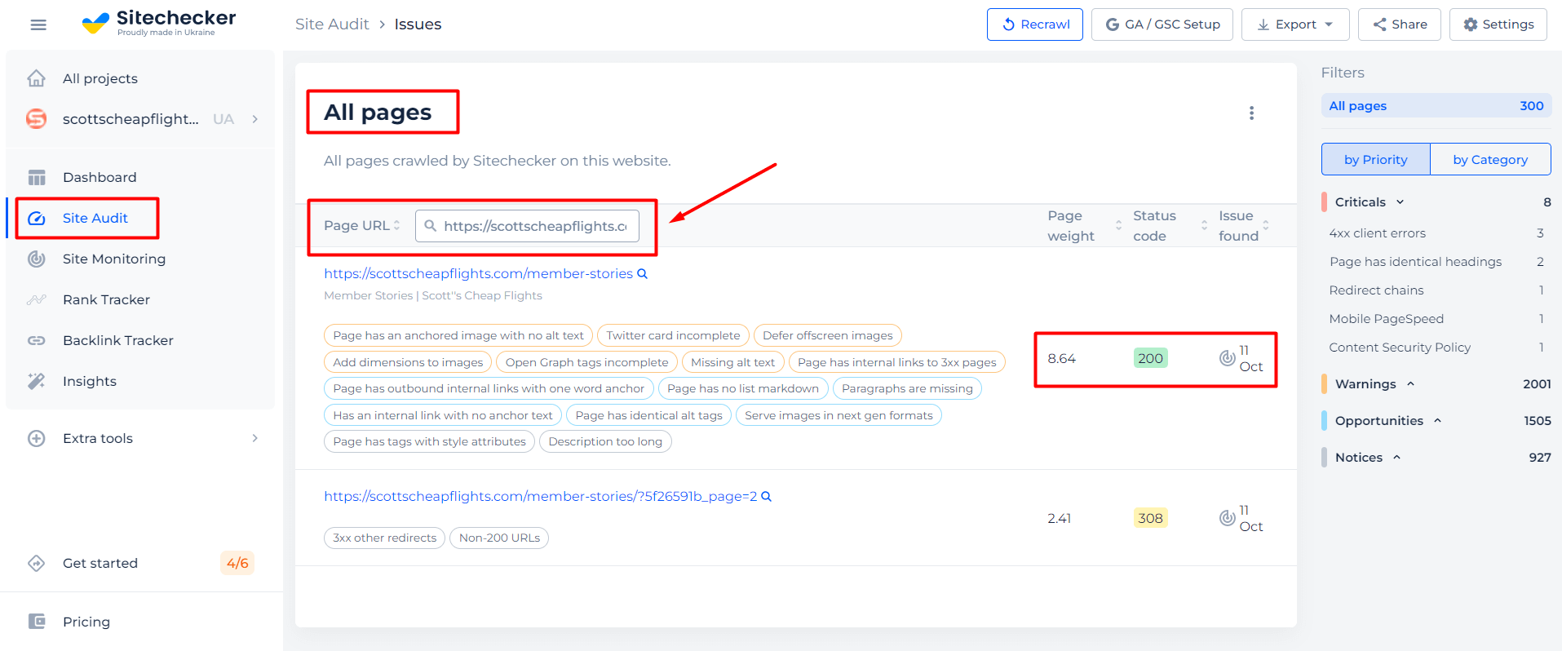Sort by Status code column arrows
Screen dimensions: 1562x651
click(1204, 225)
